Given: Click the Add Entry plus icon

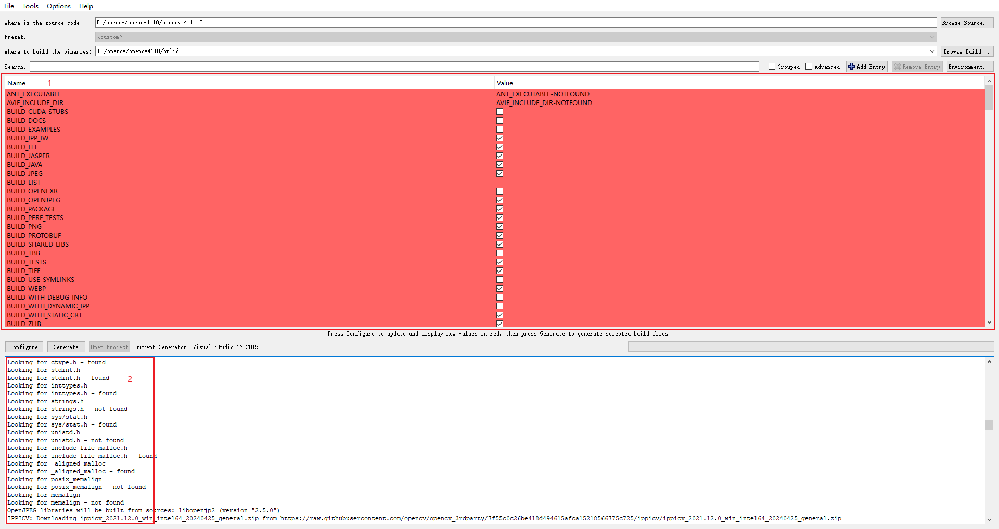Looking at the screenshot, I should click(x=851, y=67).
